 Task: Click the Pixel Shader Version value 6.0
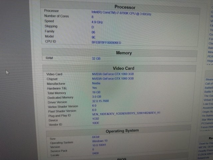(94, 110)
